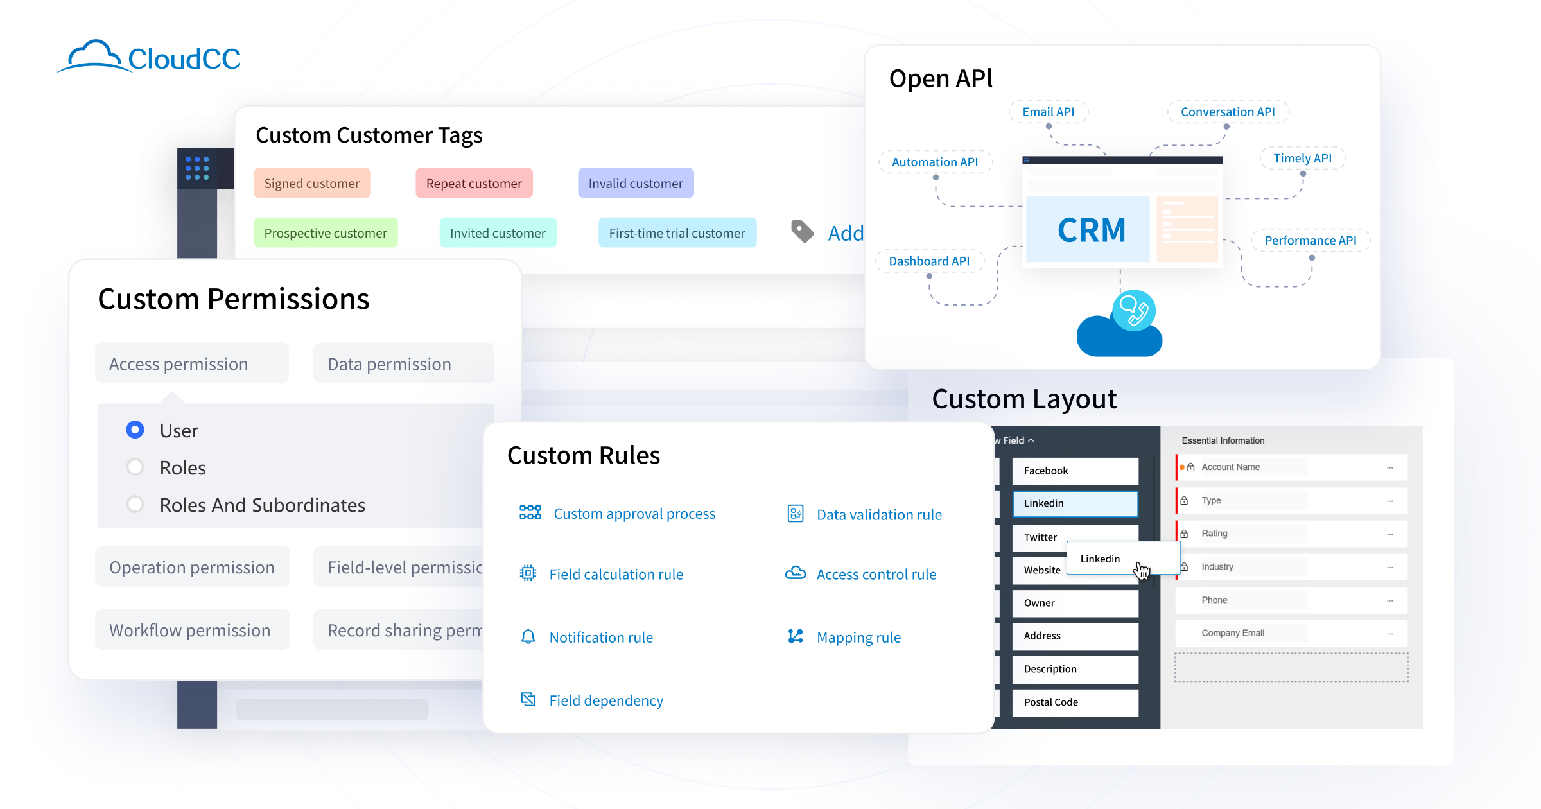Click the Access control rule cloud icon
The width and height of the screenshot is (1541, 809).
[x=796, y=573]
